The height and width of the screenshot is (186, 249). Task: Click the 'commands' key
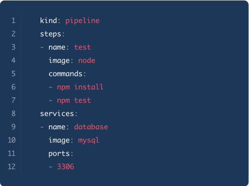[66, 74]
